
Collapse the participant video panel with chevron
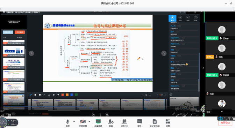[x=203, y=68]
